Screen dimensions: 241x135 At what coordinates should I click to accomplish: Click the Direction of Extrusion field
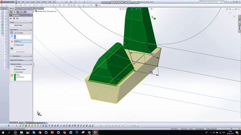click(x=23, y=37)
